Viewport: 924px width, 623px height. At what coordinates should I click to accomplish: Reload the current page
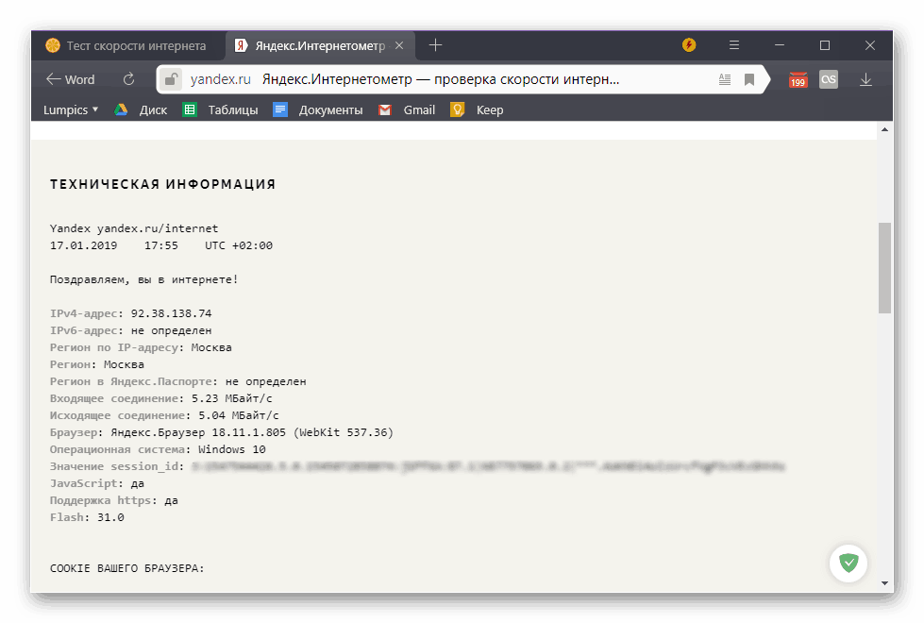129,80
